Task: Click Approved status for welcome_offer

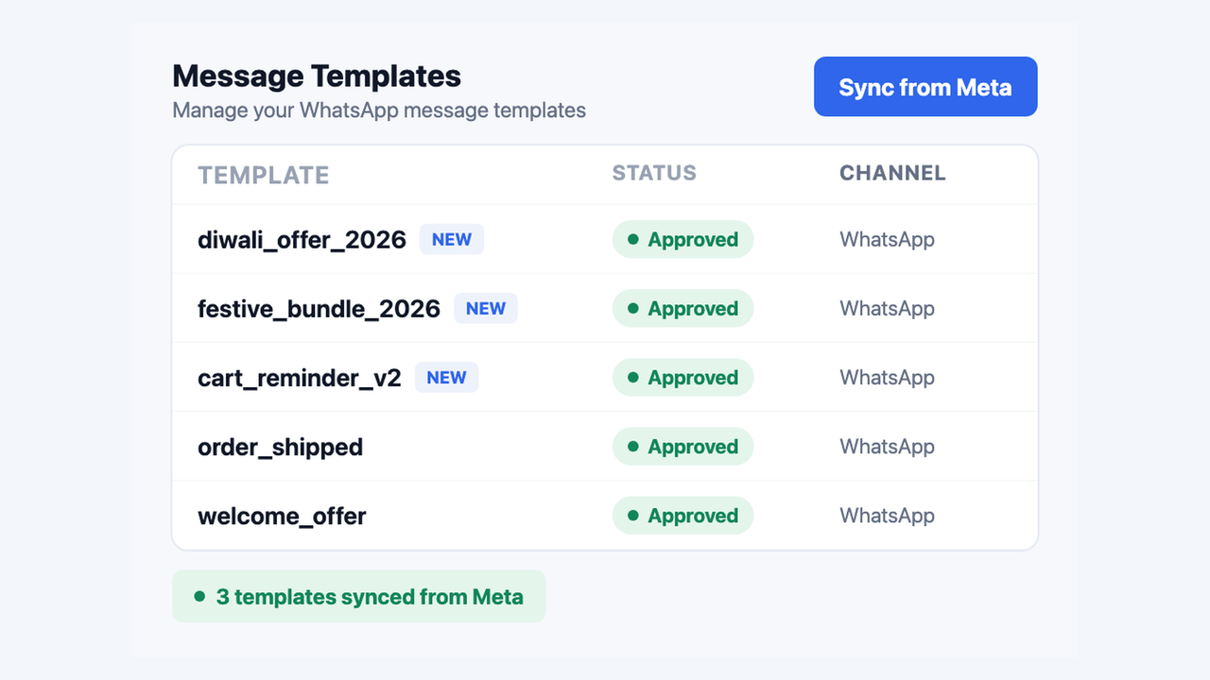Action: pos(683,516)
